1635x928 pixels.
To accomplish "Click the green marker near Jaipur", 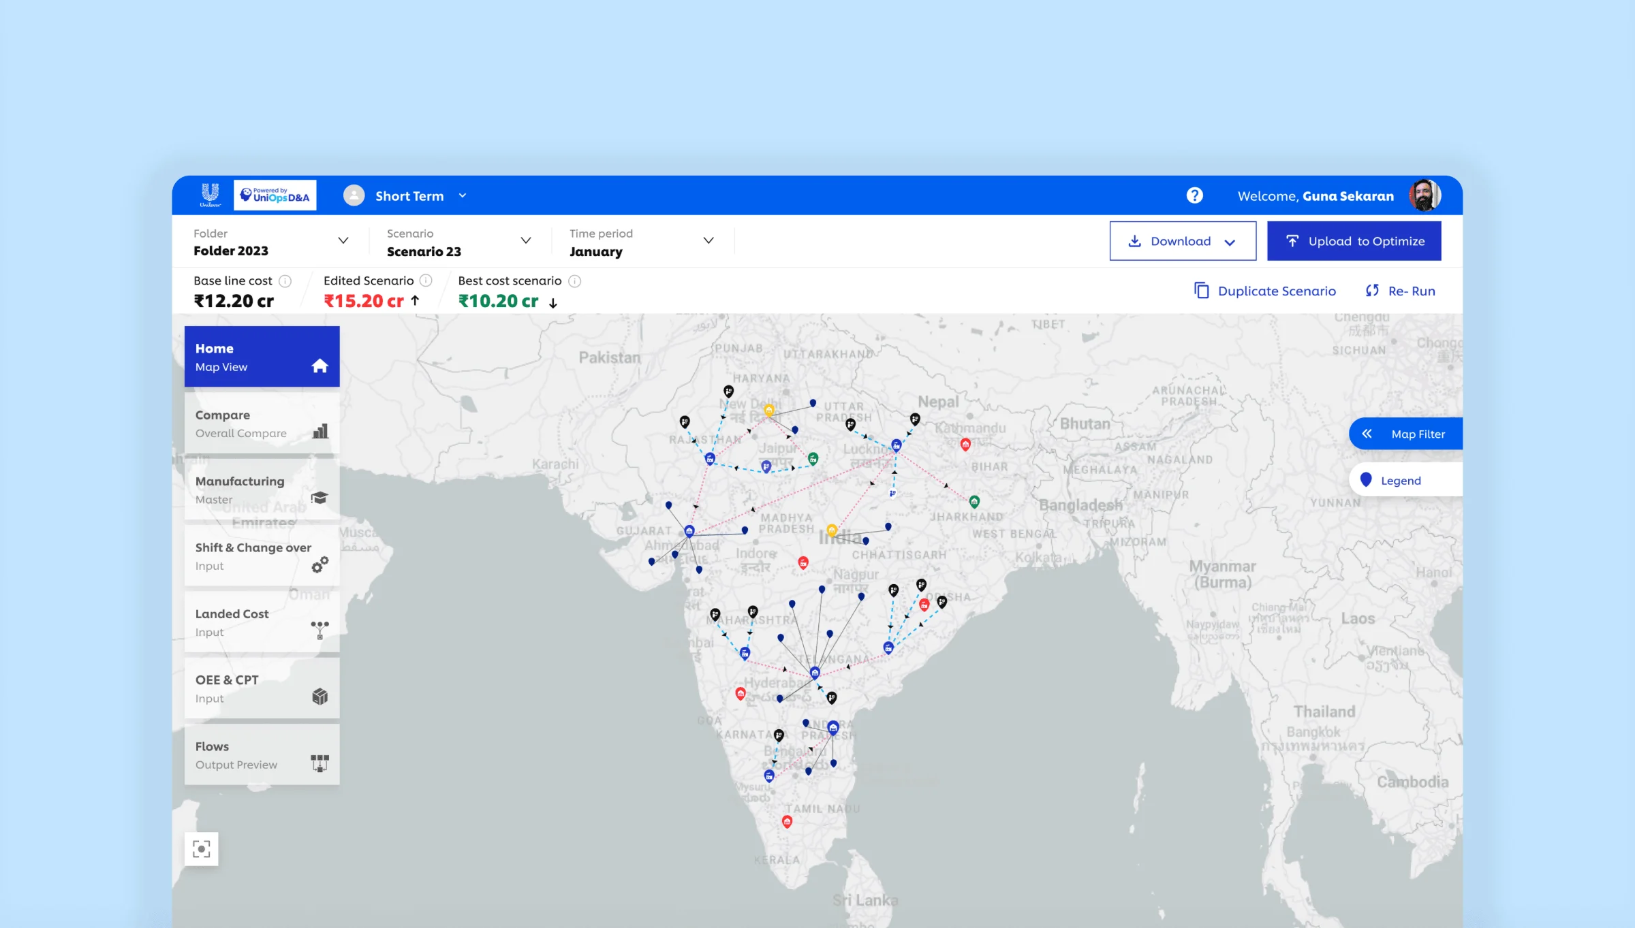I will pos(813,458).
